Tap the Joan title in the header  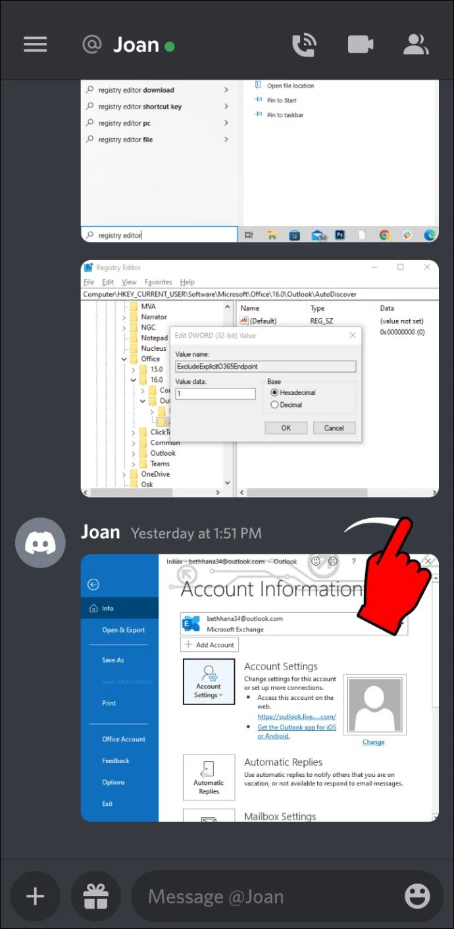pos(136,45)
